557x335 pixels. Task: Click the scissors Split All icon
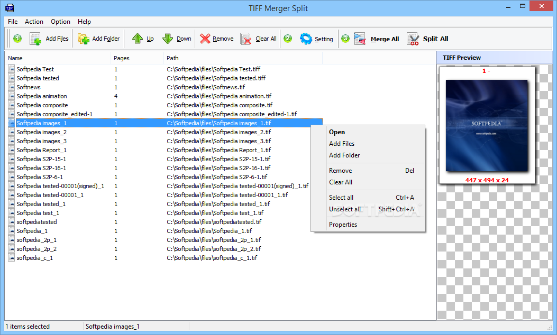pyautogui.click(x=413, y=39)
